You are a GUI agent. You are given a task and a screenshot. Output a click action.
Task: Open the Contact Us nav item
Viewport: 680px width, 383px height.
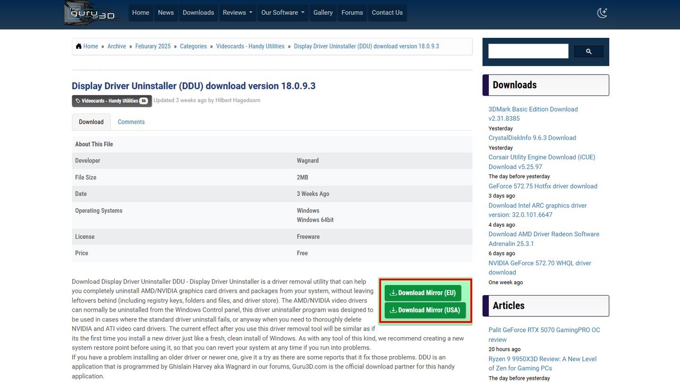coord(387,13)
